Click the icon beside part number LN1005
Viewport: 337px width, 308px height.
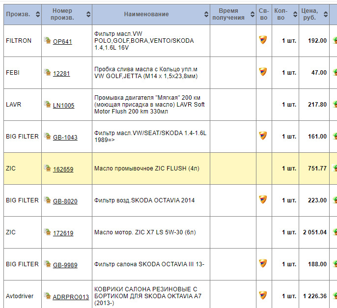coord(47,104)
